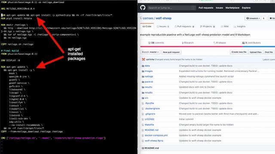
Task: Click the file icon for LICENSE
Action: pos(143,119)
